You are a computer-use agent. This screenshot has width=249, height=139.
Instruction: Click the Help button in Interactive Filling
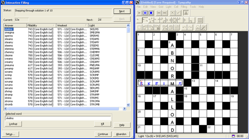(x=122, y=125)
